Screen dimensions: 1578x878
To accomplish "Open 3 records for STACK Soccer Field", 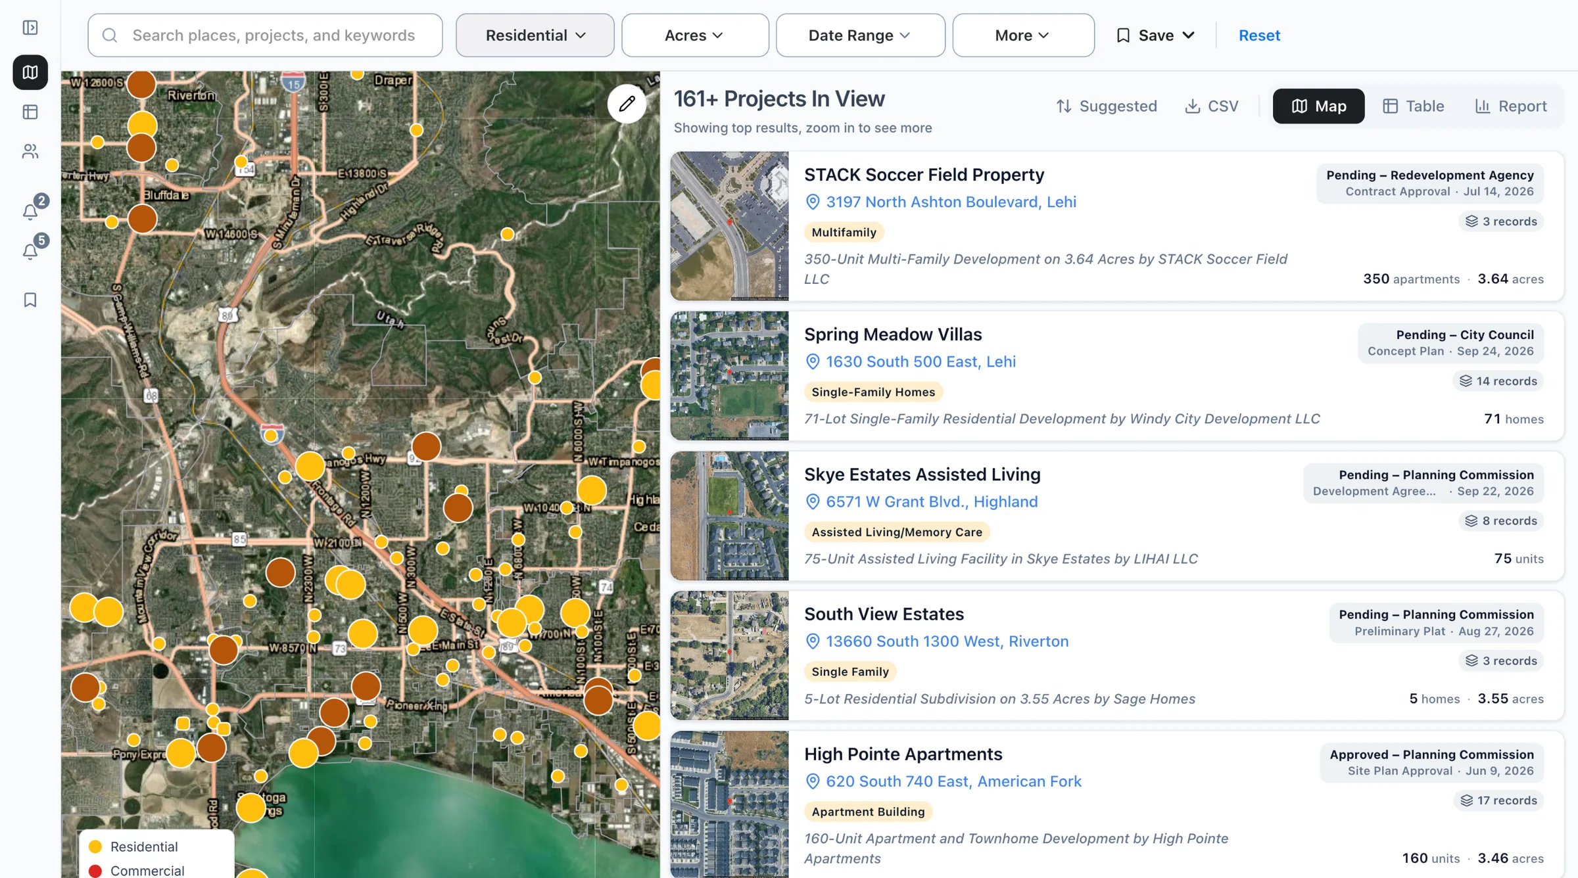I will tap(1501, 221).
